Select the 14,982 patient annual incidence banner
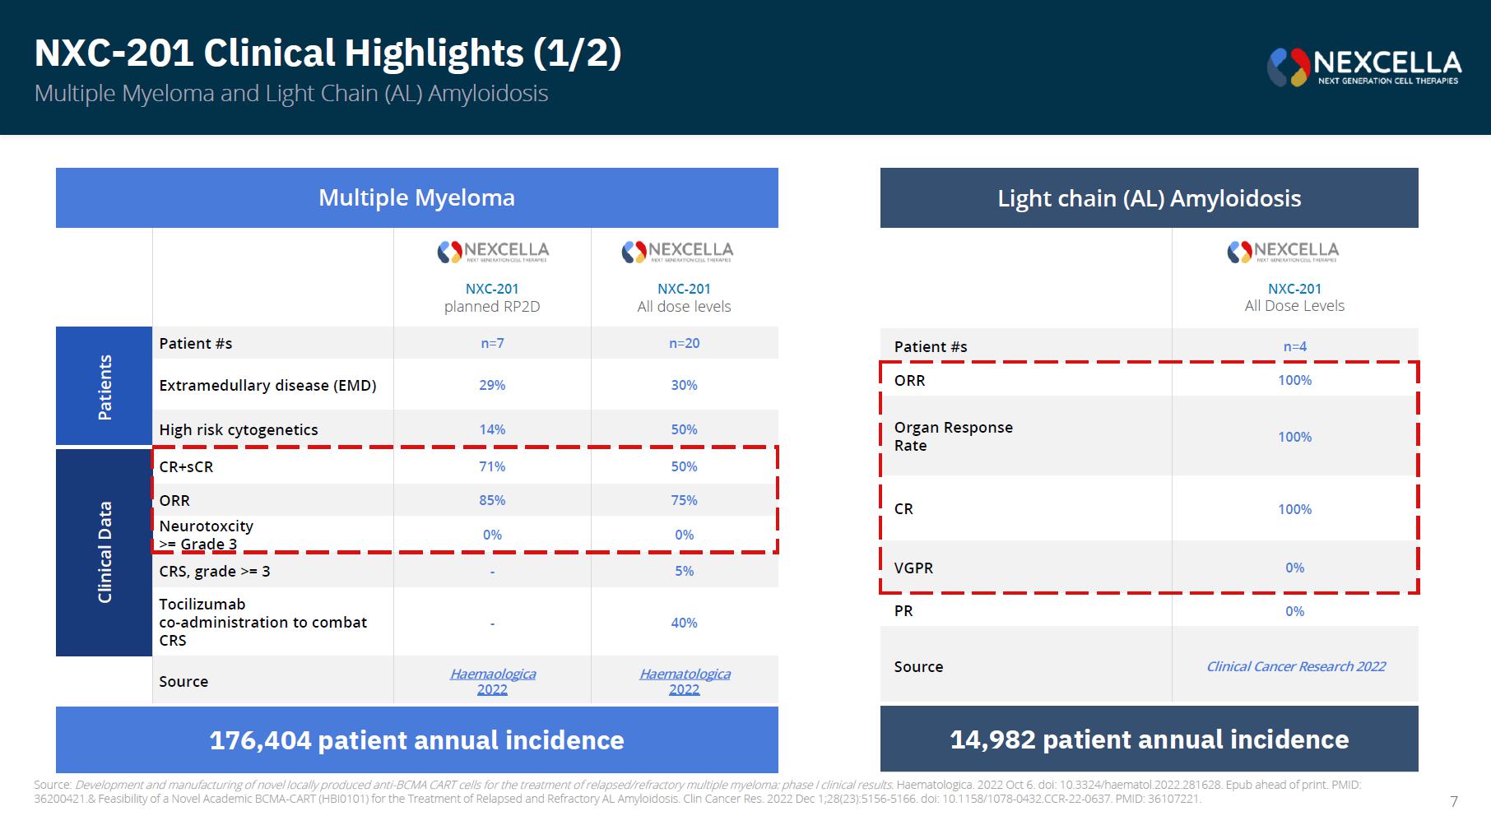1491x839 pixels. click(1150, 739)
